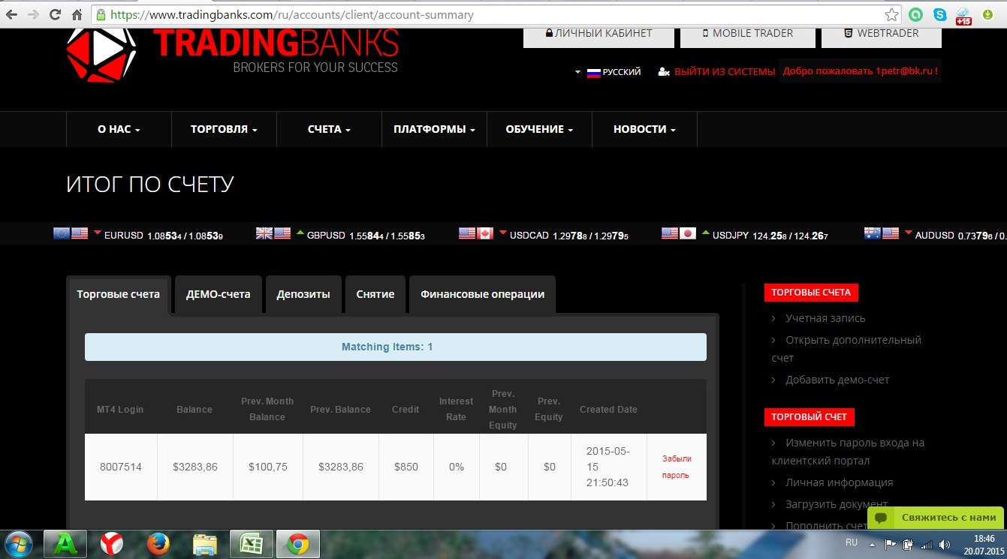Image resolution: width=1007 pixels, height=559 pixels.
Task: Click ВЫЙТИ ИЗ СИСТЕМЫ logout link
Action: coord(724,72)
